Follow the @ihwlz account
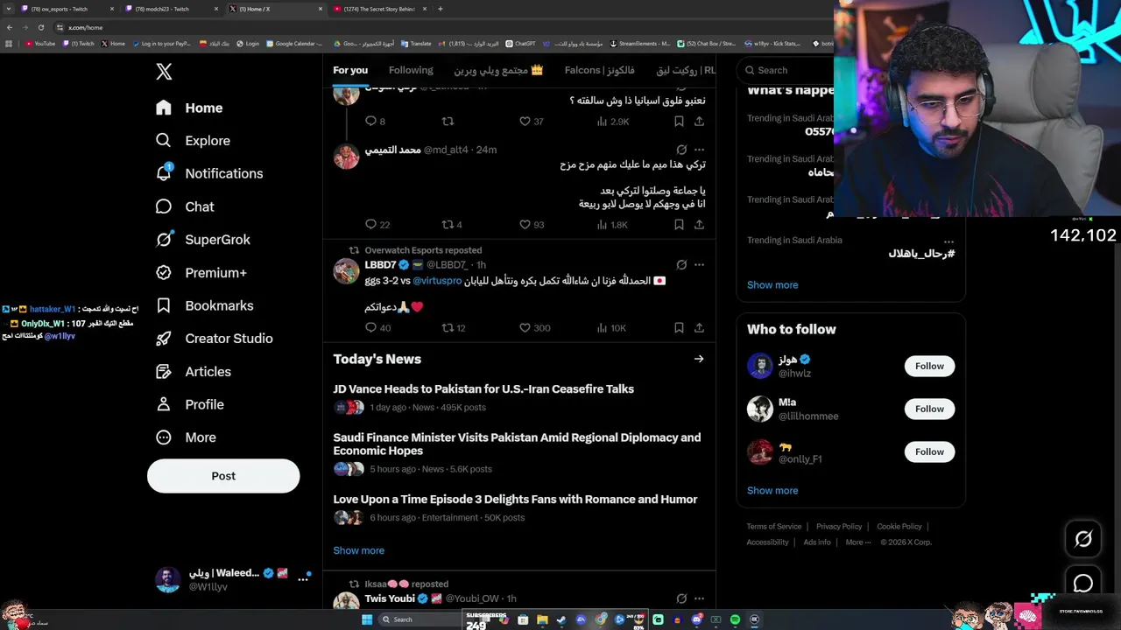 pyautogui.click(x=929, y=366)
